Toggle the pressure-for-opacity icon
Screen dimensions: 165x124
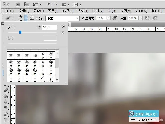[x=115, y=18]
